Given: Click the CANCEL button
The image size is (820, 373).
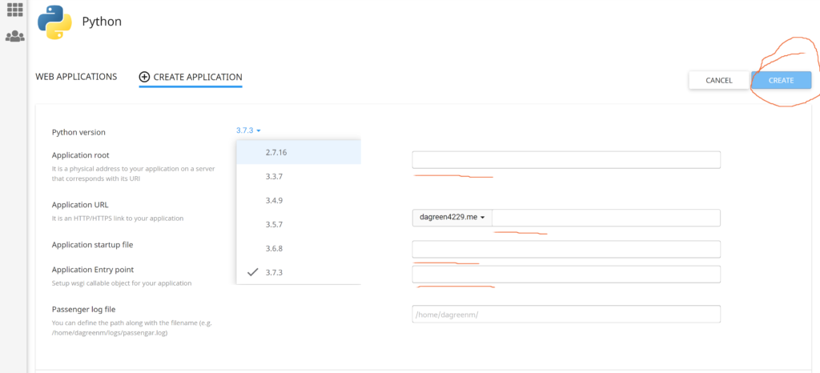Looking at the screenshot, I should click(x=719, y=81).
